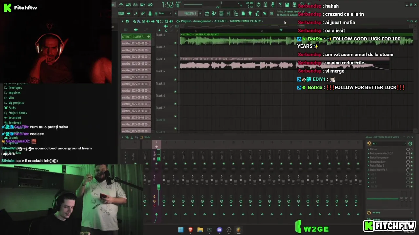Open the Envelopes browser folder
This screenshot has width=419, height=235.
tap(15, 88)
